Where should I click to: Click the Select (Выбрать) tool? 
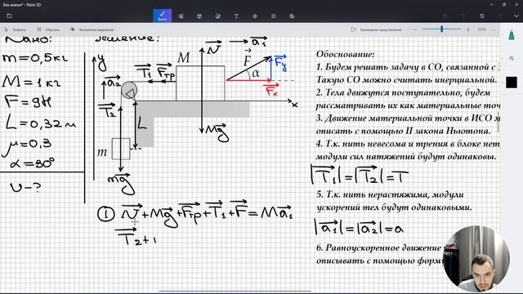[16, 29]
